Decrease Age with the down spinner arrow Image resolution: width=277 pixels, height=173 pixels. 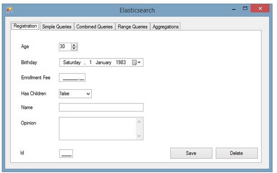point(74,49)
